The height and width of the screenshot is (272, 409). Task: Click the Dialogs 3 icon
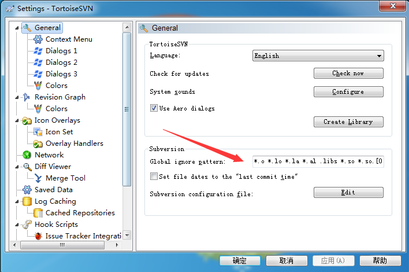[38, 74]
